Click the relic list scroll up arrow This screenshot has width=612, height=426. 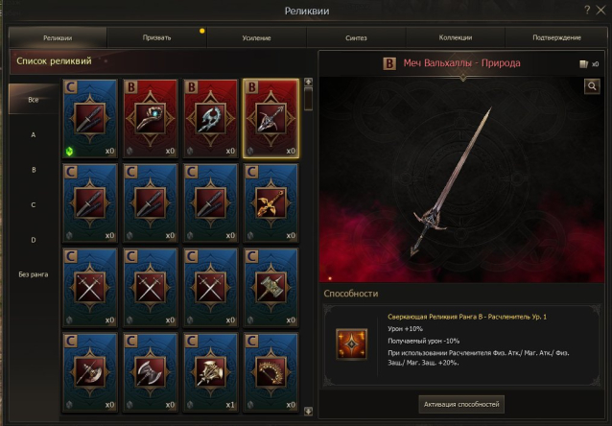point(308,82)
